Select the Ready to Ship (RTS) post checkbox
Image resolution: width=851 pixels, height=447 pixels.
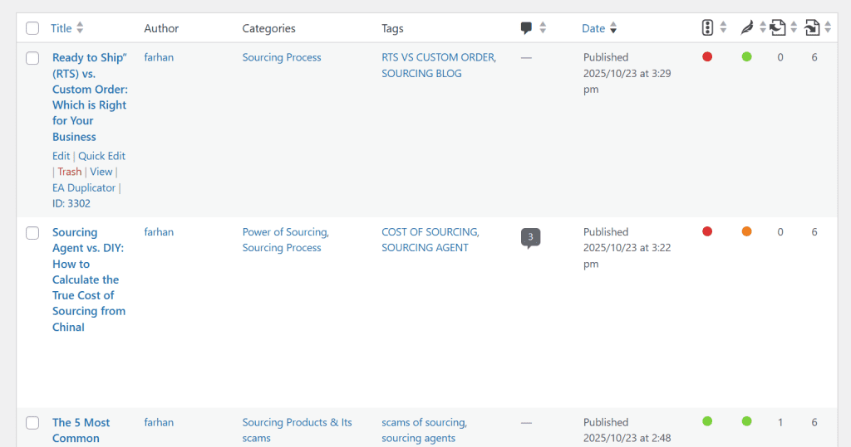coord(32,58)
